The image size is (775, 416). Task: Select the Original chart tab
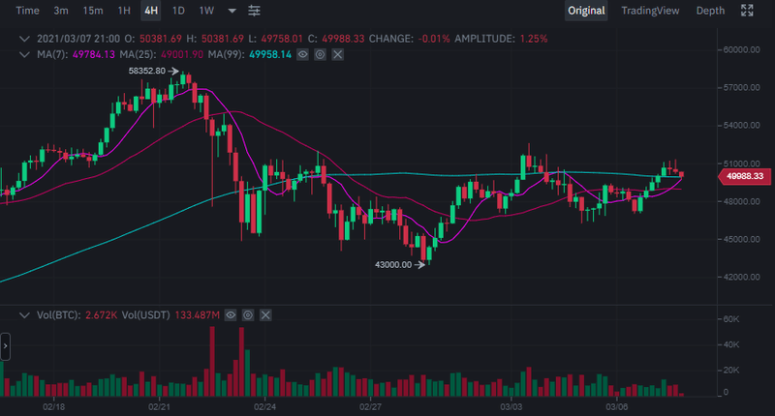[586, 11]
